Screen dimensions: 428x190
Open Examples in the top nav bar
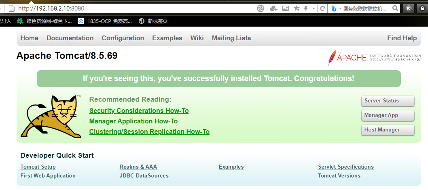167,38
